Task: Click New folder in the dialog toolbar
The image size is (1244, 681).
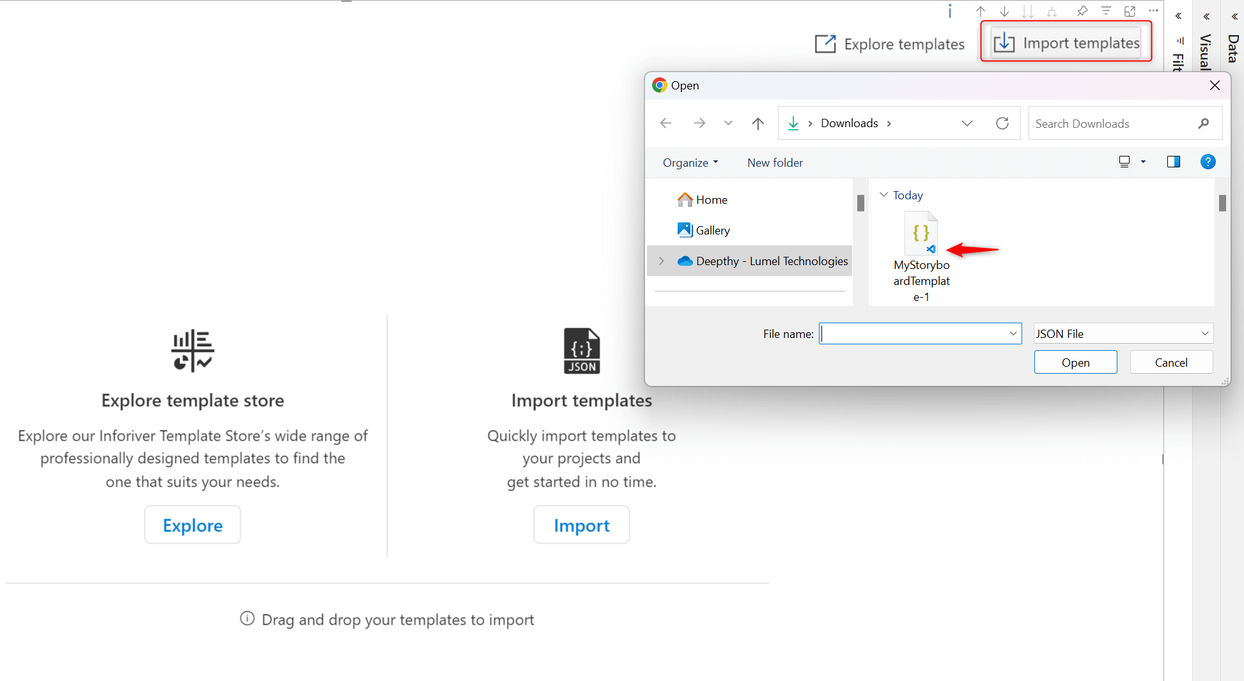Action: (x=775, y=162)
